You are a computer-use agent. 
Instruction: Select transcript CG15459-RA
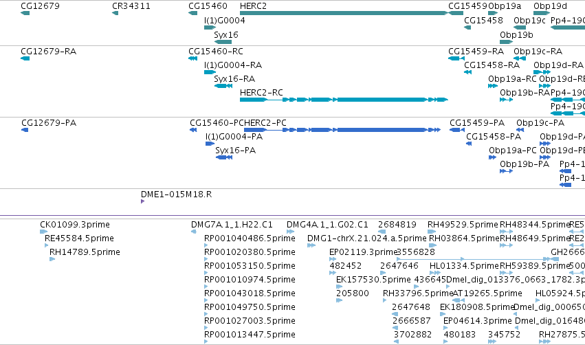[x=476, y=51]
